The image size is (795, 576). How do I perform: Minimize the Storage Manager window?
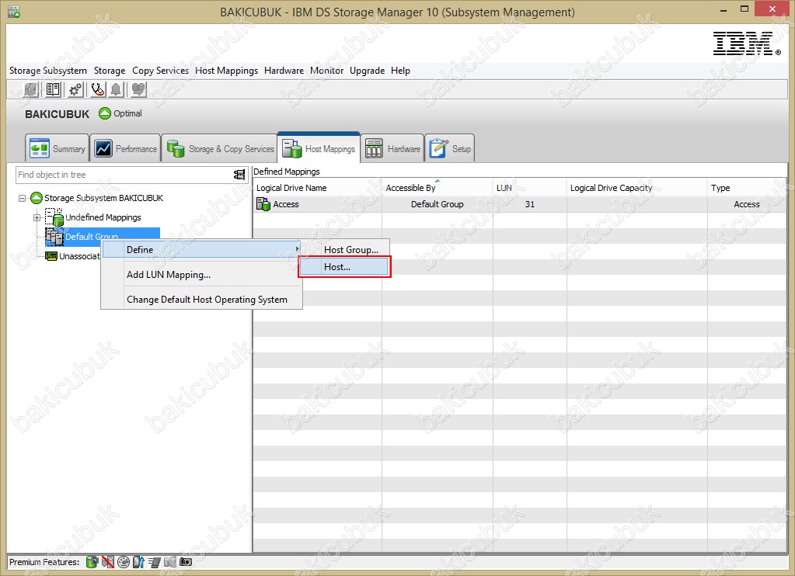pos(724,9)
